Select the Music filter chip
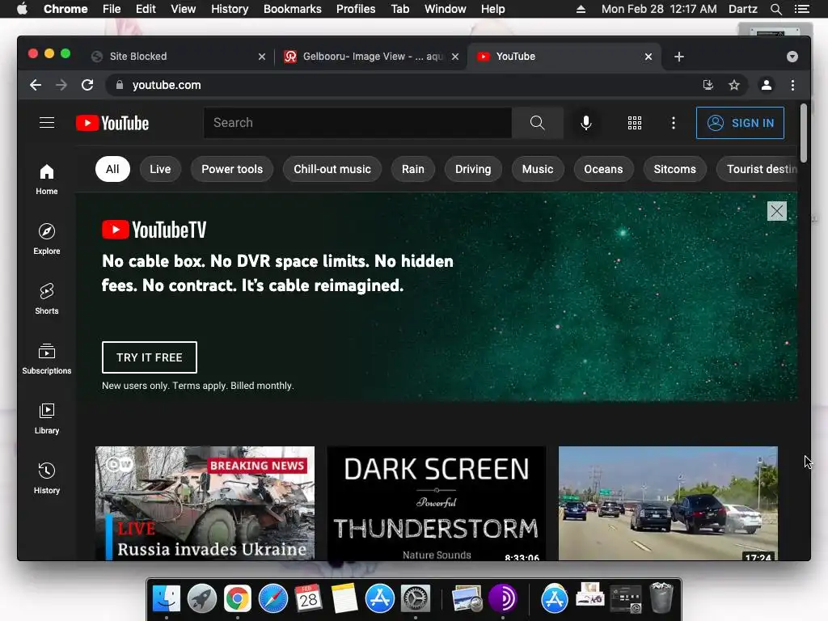This screenshot has height=621, width=828. click(538, 170)
